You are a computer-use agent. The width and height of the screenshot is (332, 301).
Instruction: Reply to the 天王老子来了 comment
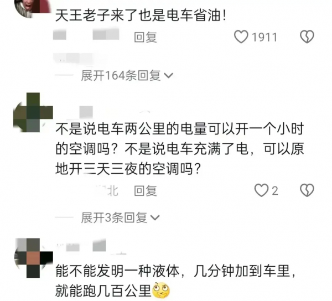[146, 37]
